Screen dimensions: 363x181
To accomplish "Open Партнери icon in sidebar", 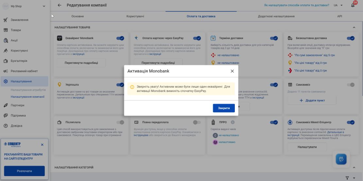I will [6, 105].
